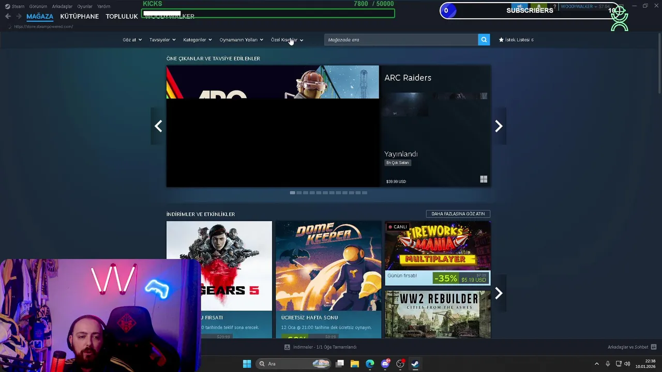The width and height of the screenshot is (662, 372).
Task: Open the Oyunlar menu
Action: tap(85, 6)
